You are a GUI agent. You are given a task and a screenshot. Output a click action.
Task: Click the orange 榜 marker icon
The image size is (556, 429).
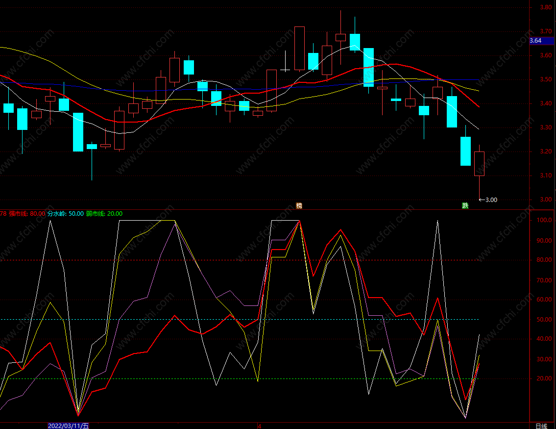pyautogui.click(x=299, y=206)
